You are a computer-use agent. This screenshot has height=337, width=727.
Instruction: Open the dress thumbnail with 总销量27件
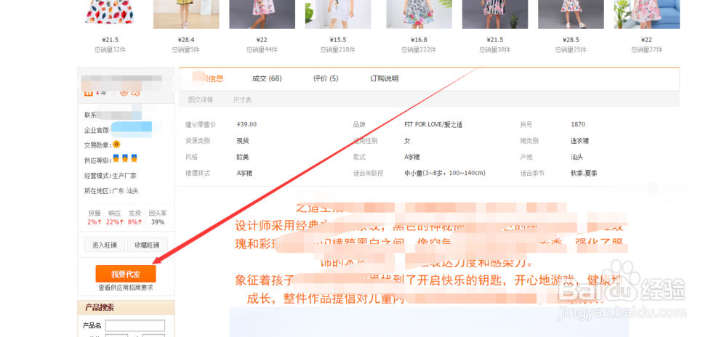point(647,15)
